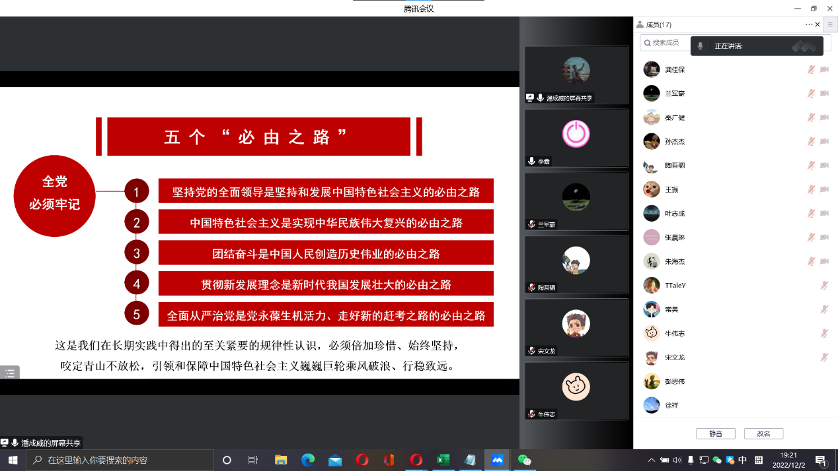The width and height of the screenshot is (838, 471).
Task: Click the hamburger menu icon at top right
Action: (x=830, y=24)
